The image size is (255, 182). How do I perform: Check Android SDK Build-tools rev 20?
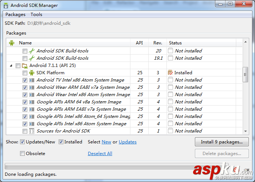point(25,51)
